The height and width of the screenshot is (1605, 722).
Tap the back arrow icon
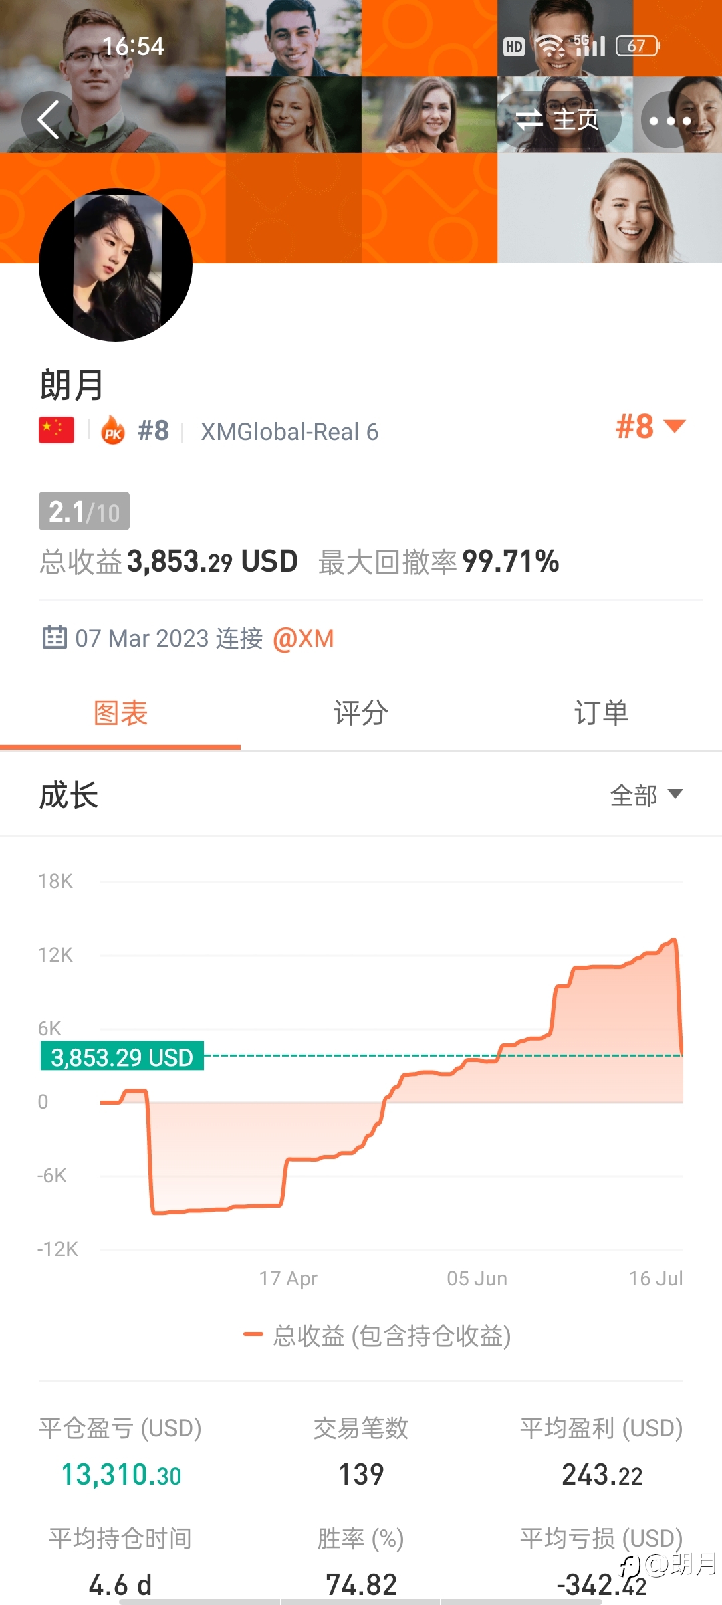[x=49, y=120]
